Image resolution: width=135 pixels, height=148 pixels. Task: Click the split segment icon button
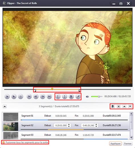[71, 97]
